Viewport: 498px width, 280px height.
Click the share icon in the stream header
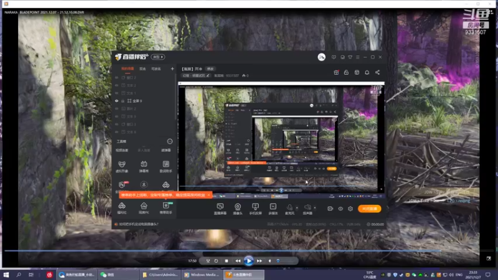tap(377, 72)
